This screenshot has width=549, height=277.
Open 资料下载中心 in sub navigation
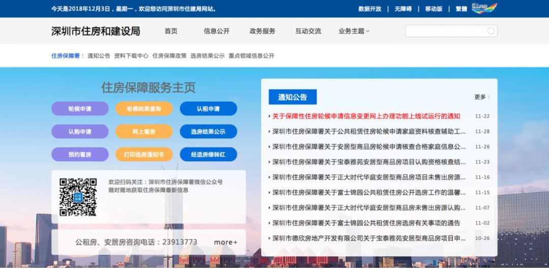(x=131, y=56)
